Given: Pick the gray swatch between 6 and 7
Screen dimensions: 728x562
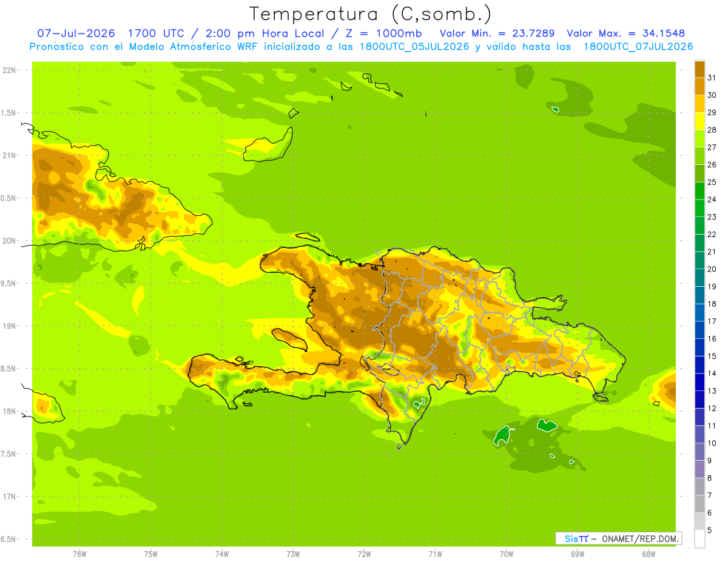Looking at the screenshot, I should [699, 504].
